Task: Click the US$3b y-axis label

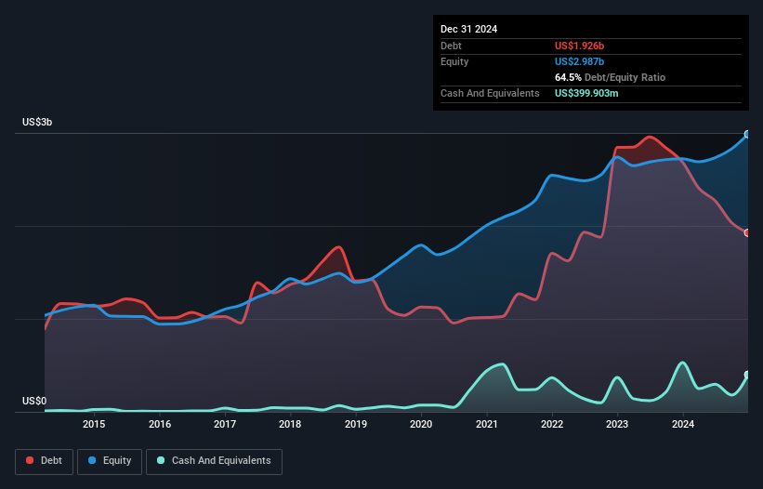Action: pos(37,122)
